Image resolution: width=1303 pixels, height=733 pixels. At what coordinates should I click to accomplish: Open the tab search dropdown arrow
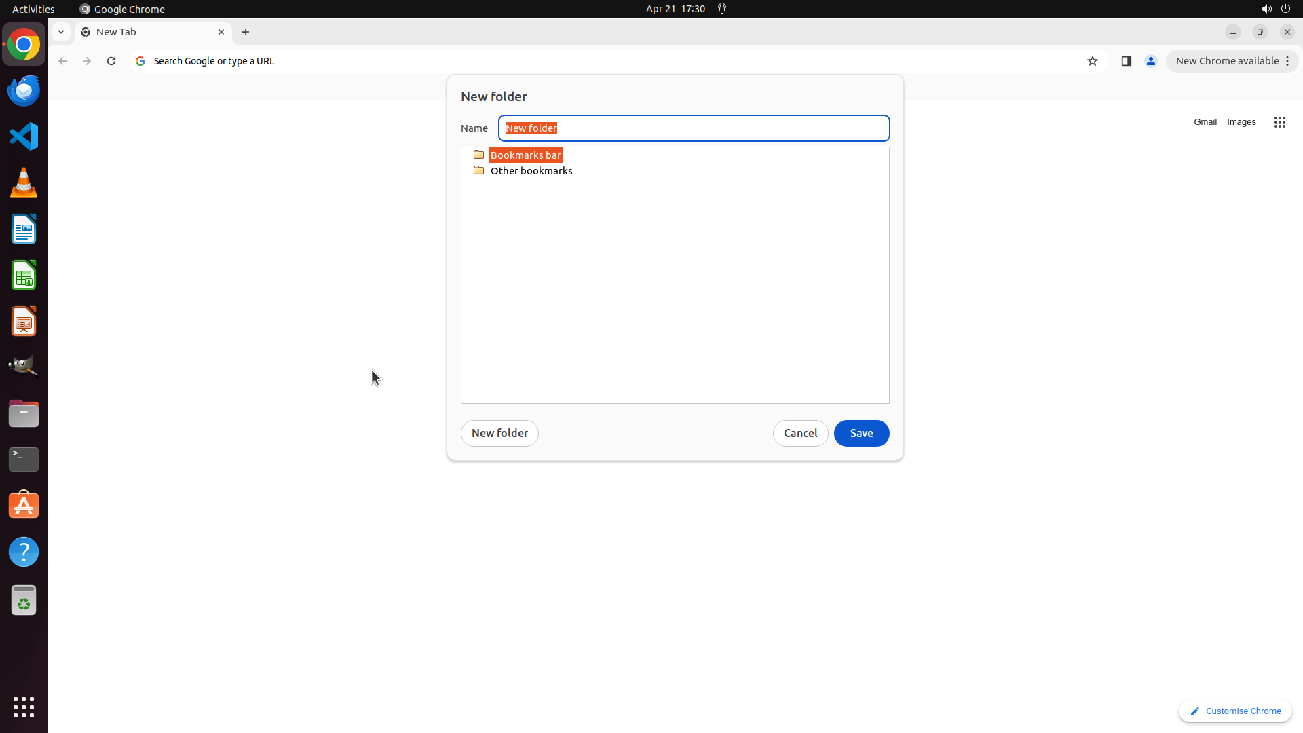pos(61,32)
